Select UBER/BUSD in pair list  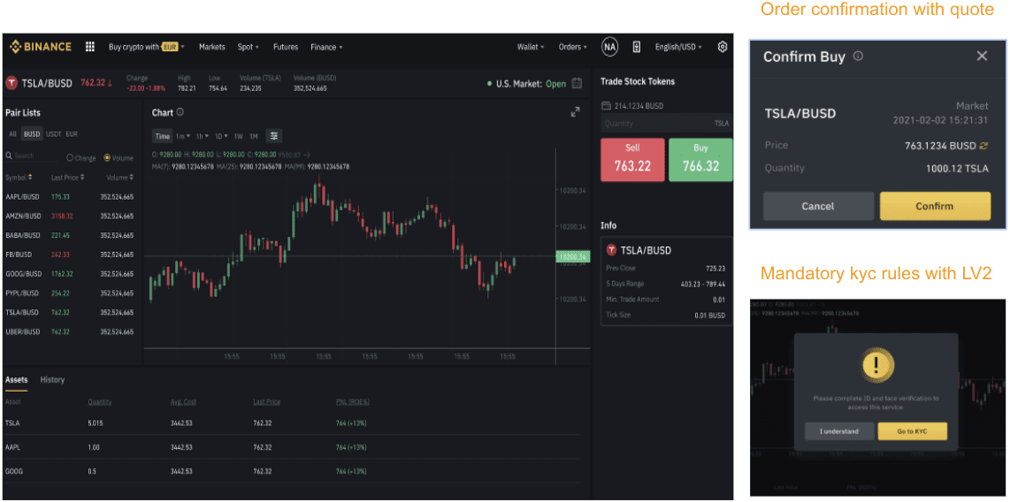[70, 332]
